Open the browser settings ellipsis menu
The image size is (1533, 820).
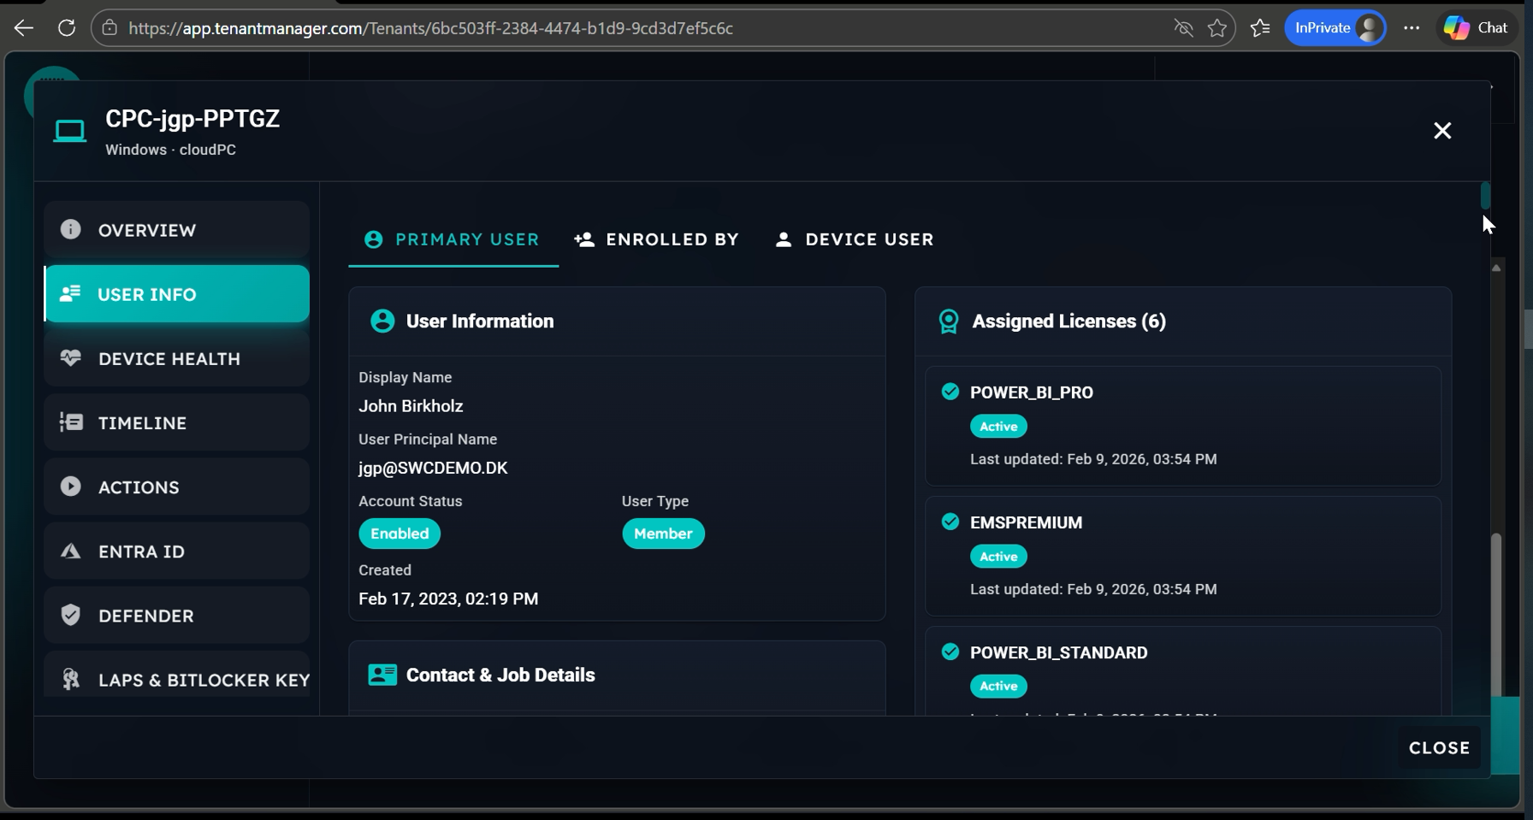[x=1412, y=28]
